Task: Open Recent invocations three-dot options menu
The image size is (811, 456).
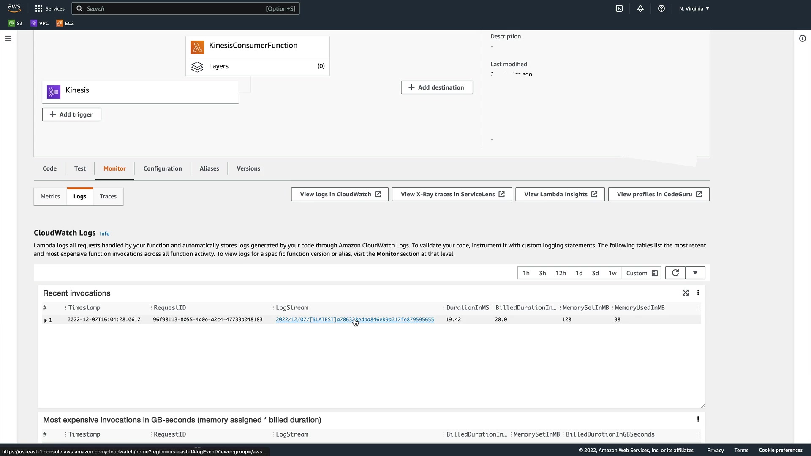Action: click(698, 293)
